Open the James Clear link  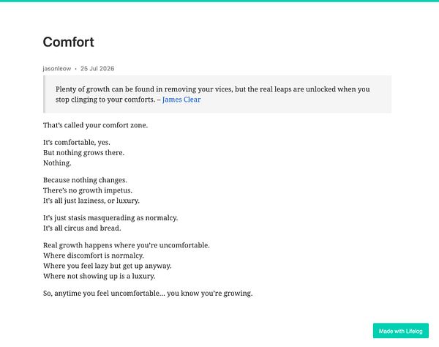point(181,100)
